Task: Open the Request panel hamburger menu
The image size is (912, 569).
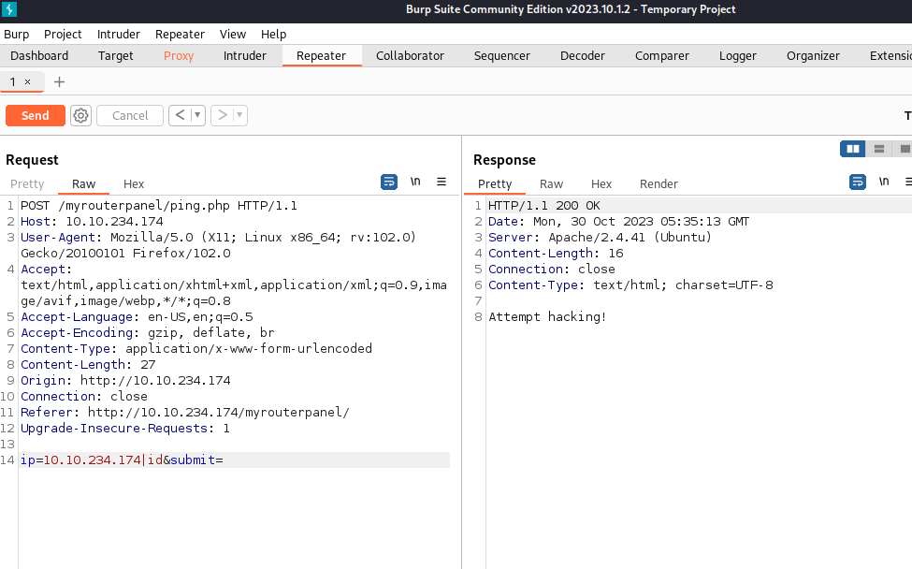Action: tap(442, 182)
